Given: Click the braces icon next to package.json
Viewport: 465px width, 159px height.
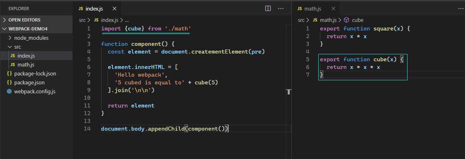Looking at the screenshot, I should point(9,83).
